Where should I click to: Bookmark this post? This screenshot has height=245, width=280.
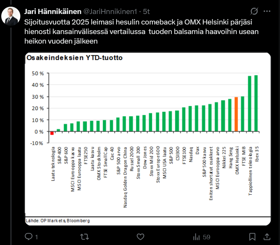(x=253, y=236)
